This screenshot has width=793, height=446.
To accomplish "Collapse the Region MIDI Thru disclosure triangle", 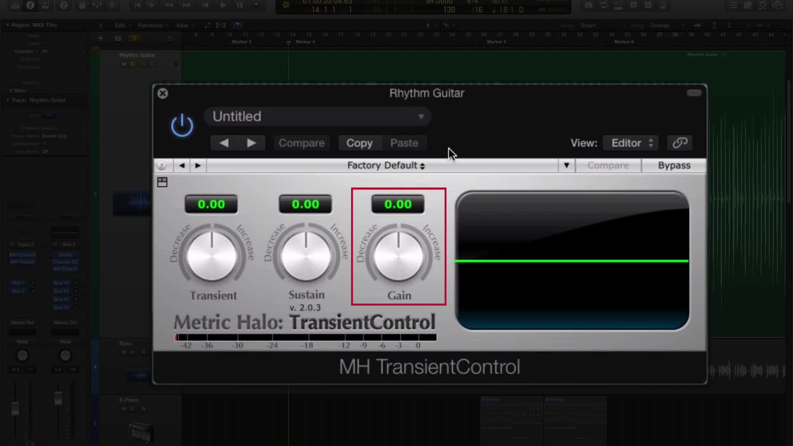I will 7,25.
